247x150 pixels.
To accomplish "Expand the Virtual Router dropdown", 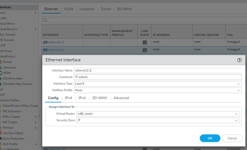I will (x=236, y=114).
